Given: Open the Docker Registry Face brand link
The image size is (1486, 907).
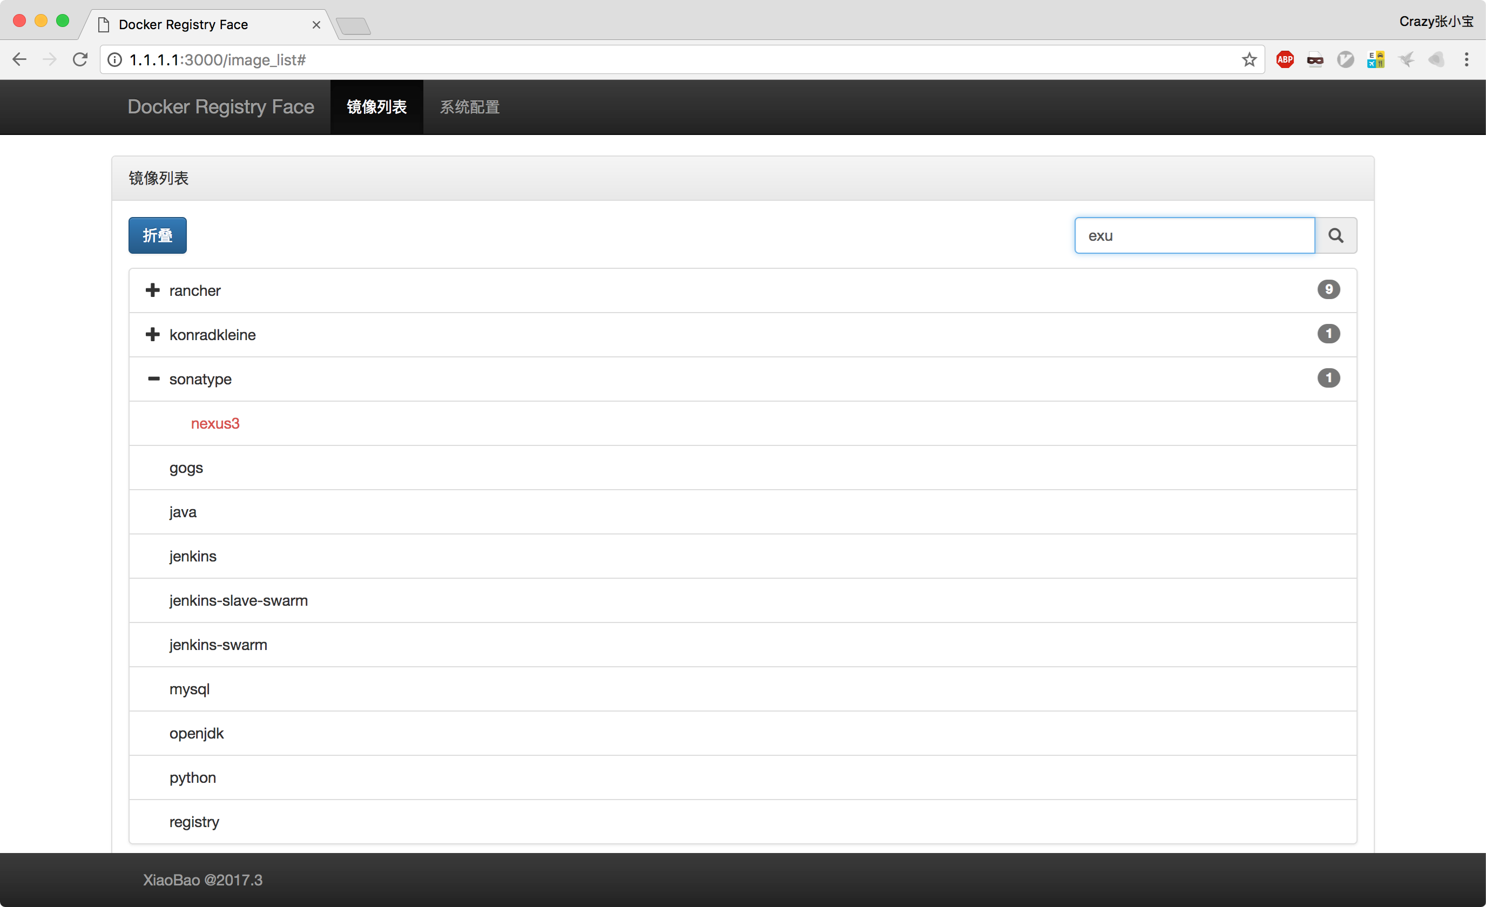Looking at the screenshot, I should click(x=221, y=107).
